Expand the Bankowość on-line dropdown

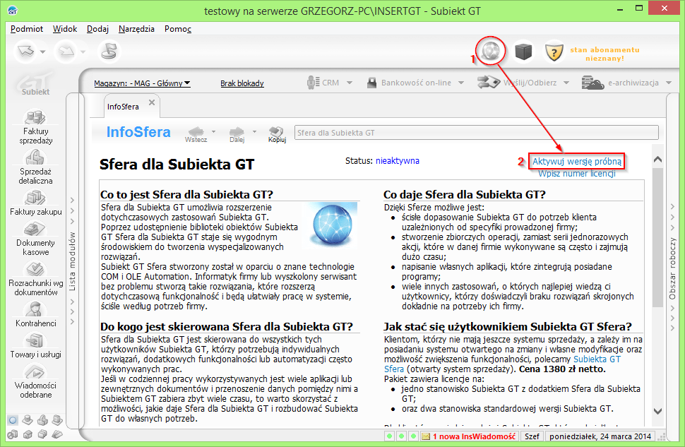coord(461,83)
